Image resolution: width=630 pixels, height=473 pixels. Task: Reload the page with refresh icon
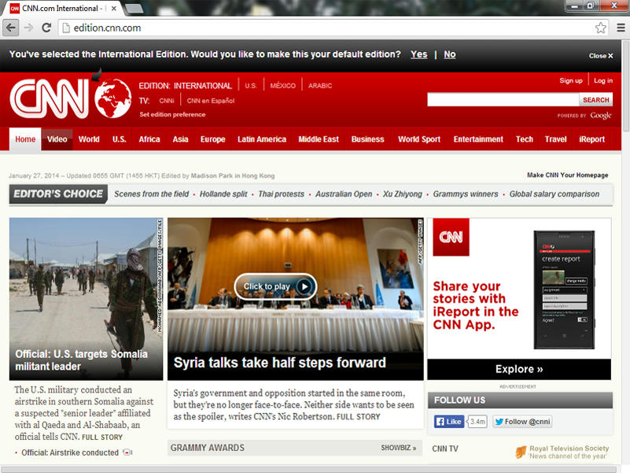(x=46, y=28)
